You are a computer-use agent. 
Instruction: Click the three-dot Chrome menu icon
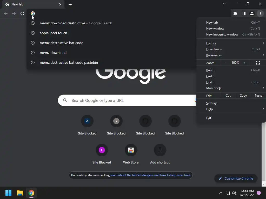[x=260, y=13]
